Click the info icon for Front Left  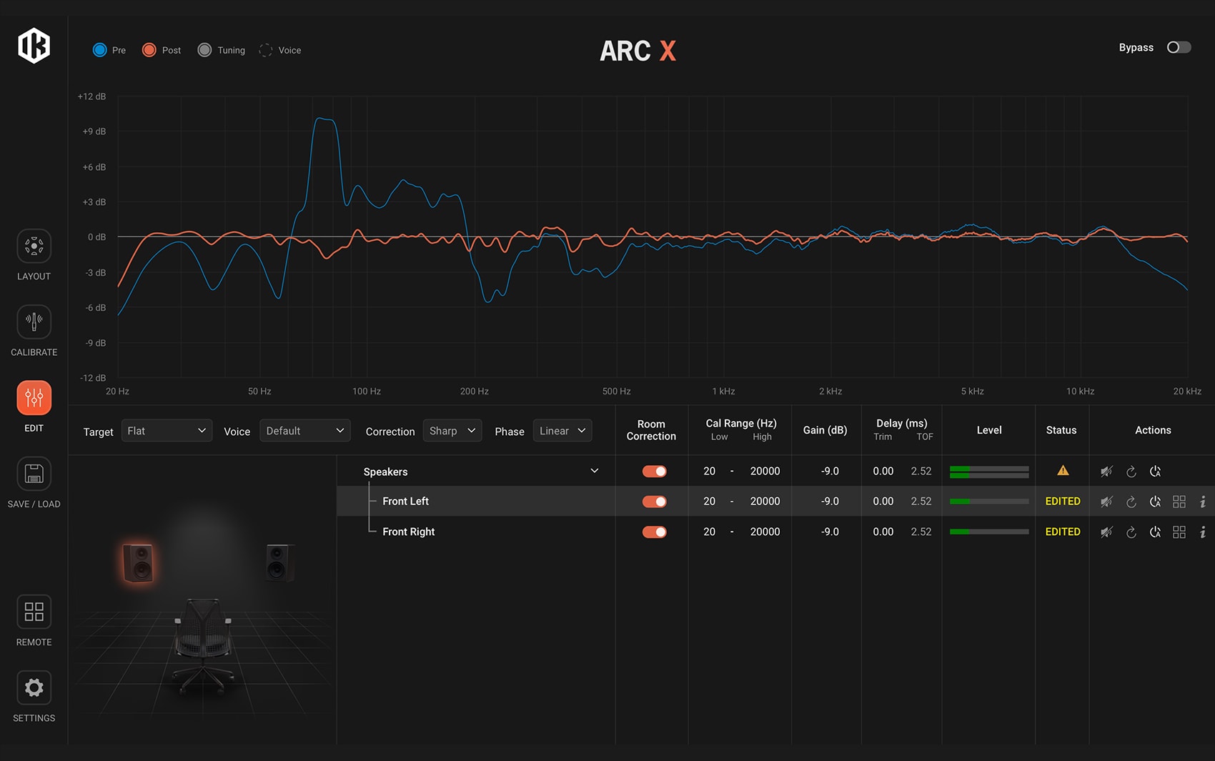(1203, 502)
